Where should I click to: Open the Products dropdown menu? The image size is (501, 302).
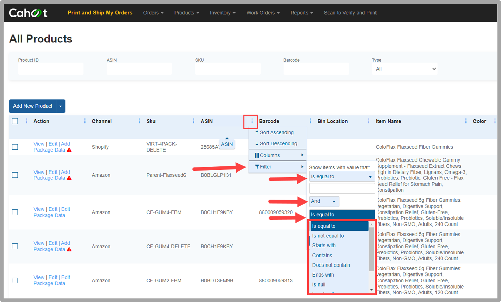pos(187,13)
